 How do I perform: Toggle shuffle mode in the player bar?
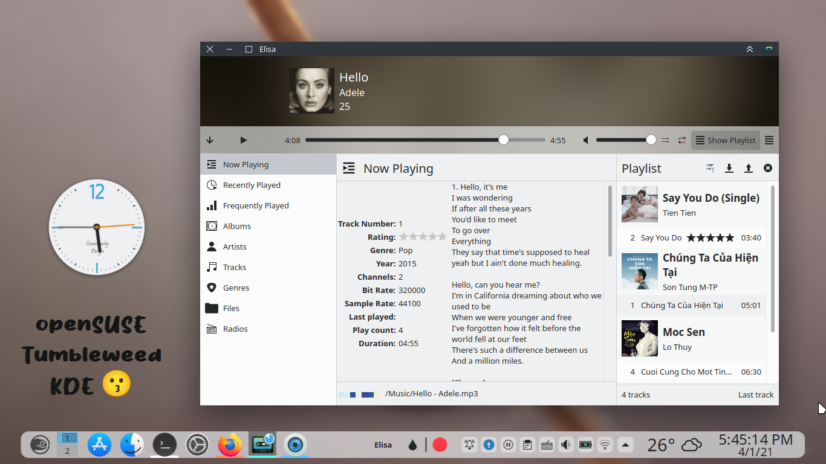[665, 140]
